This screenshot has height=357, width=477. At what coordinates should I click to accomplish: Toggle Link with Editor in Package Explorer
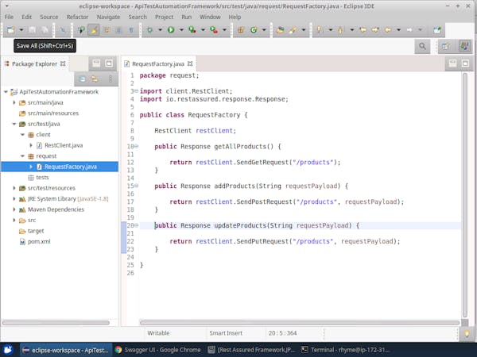(94, 79)
